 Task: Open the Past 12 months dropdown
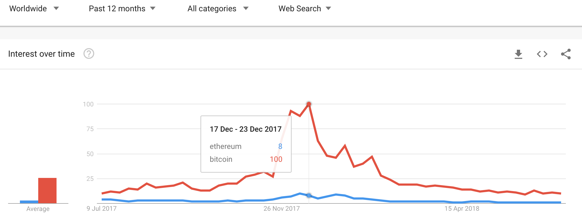coord(122,9)
